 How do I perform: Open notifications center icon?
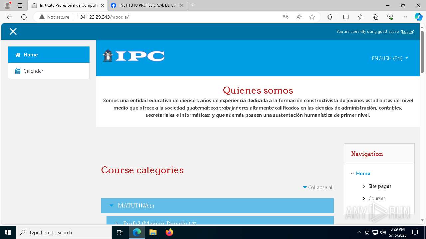pos(415,232)
